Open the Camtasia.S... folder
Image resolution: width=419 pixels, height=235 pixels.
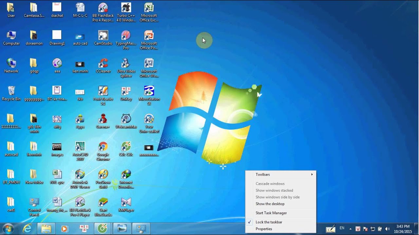click(34, 10)
